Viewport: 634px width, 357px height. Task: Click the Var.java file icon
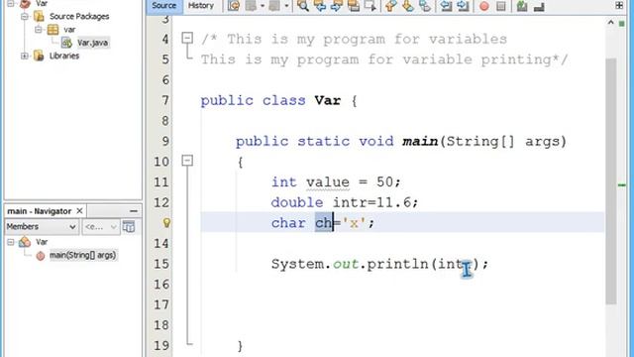coord(67,43)
